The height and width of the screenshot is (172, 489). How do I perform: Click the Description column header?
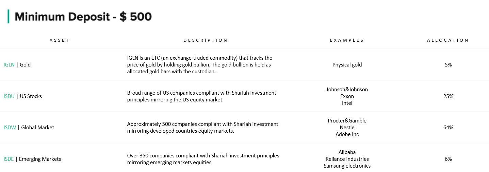[x=206, y=40]
